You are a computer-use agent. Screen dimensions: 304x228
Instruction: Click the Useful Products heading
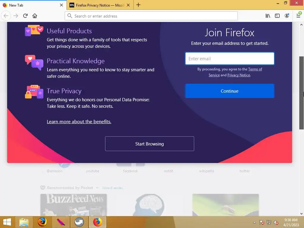69,31
